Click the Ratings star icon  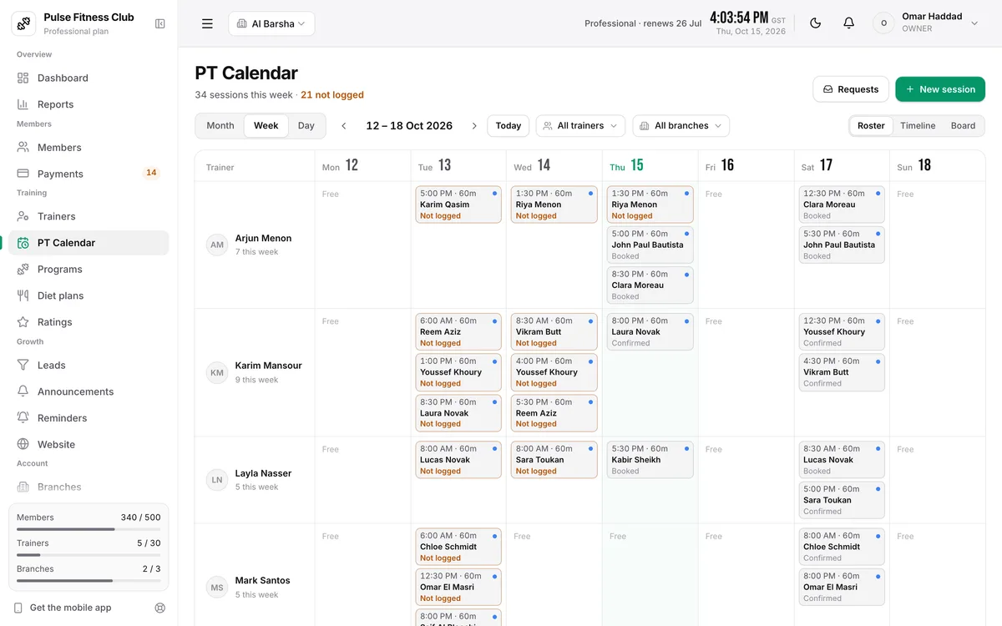pos(23,322)
